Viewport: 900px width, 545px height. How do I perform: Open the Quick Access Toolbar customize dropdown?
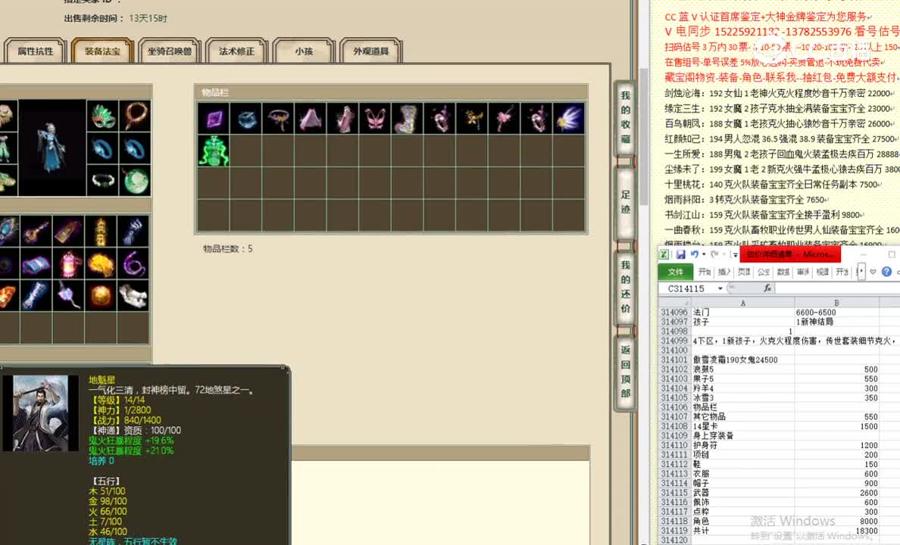click(734, 256)
